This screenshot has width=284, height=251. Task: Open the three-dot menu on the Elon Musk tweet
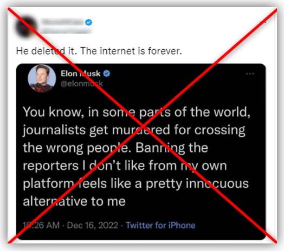(250, 74)
